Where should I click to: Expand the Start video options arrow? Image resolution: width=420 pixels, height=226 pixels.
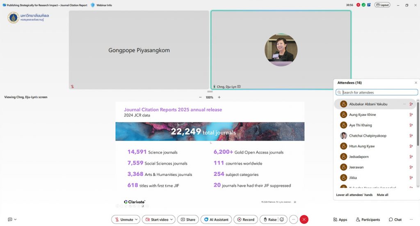172,219
